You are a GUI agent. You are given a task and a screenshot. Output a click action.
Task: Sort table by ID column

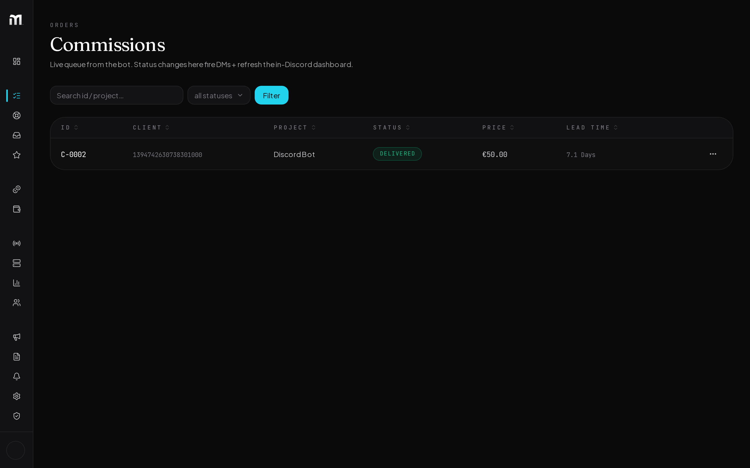pos(70,127)
